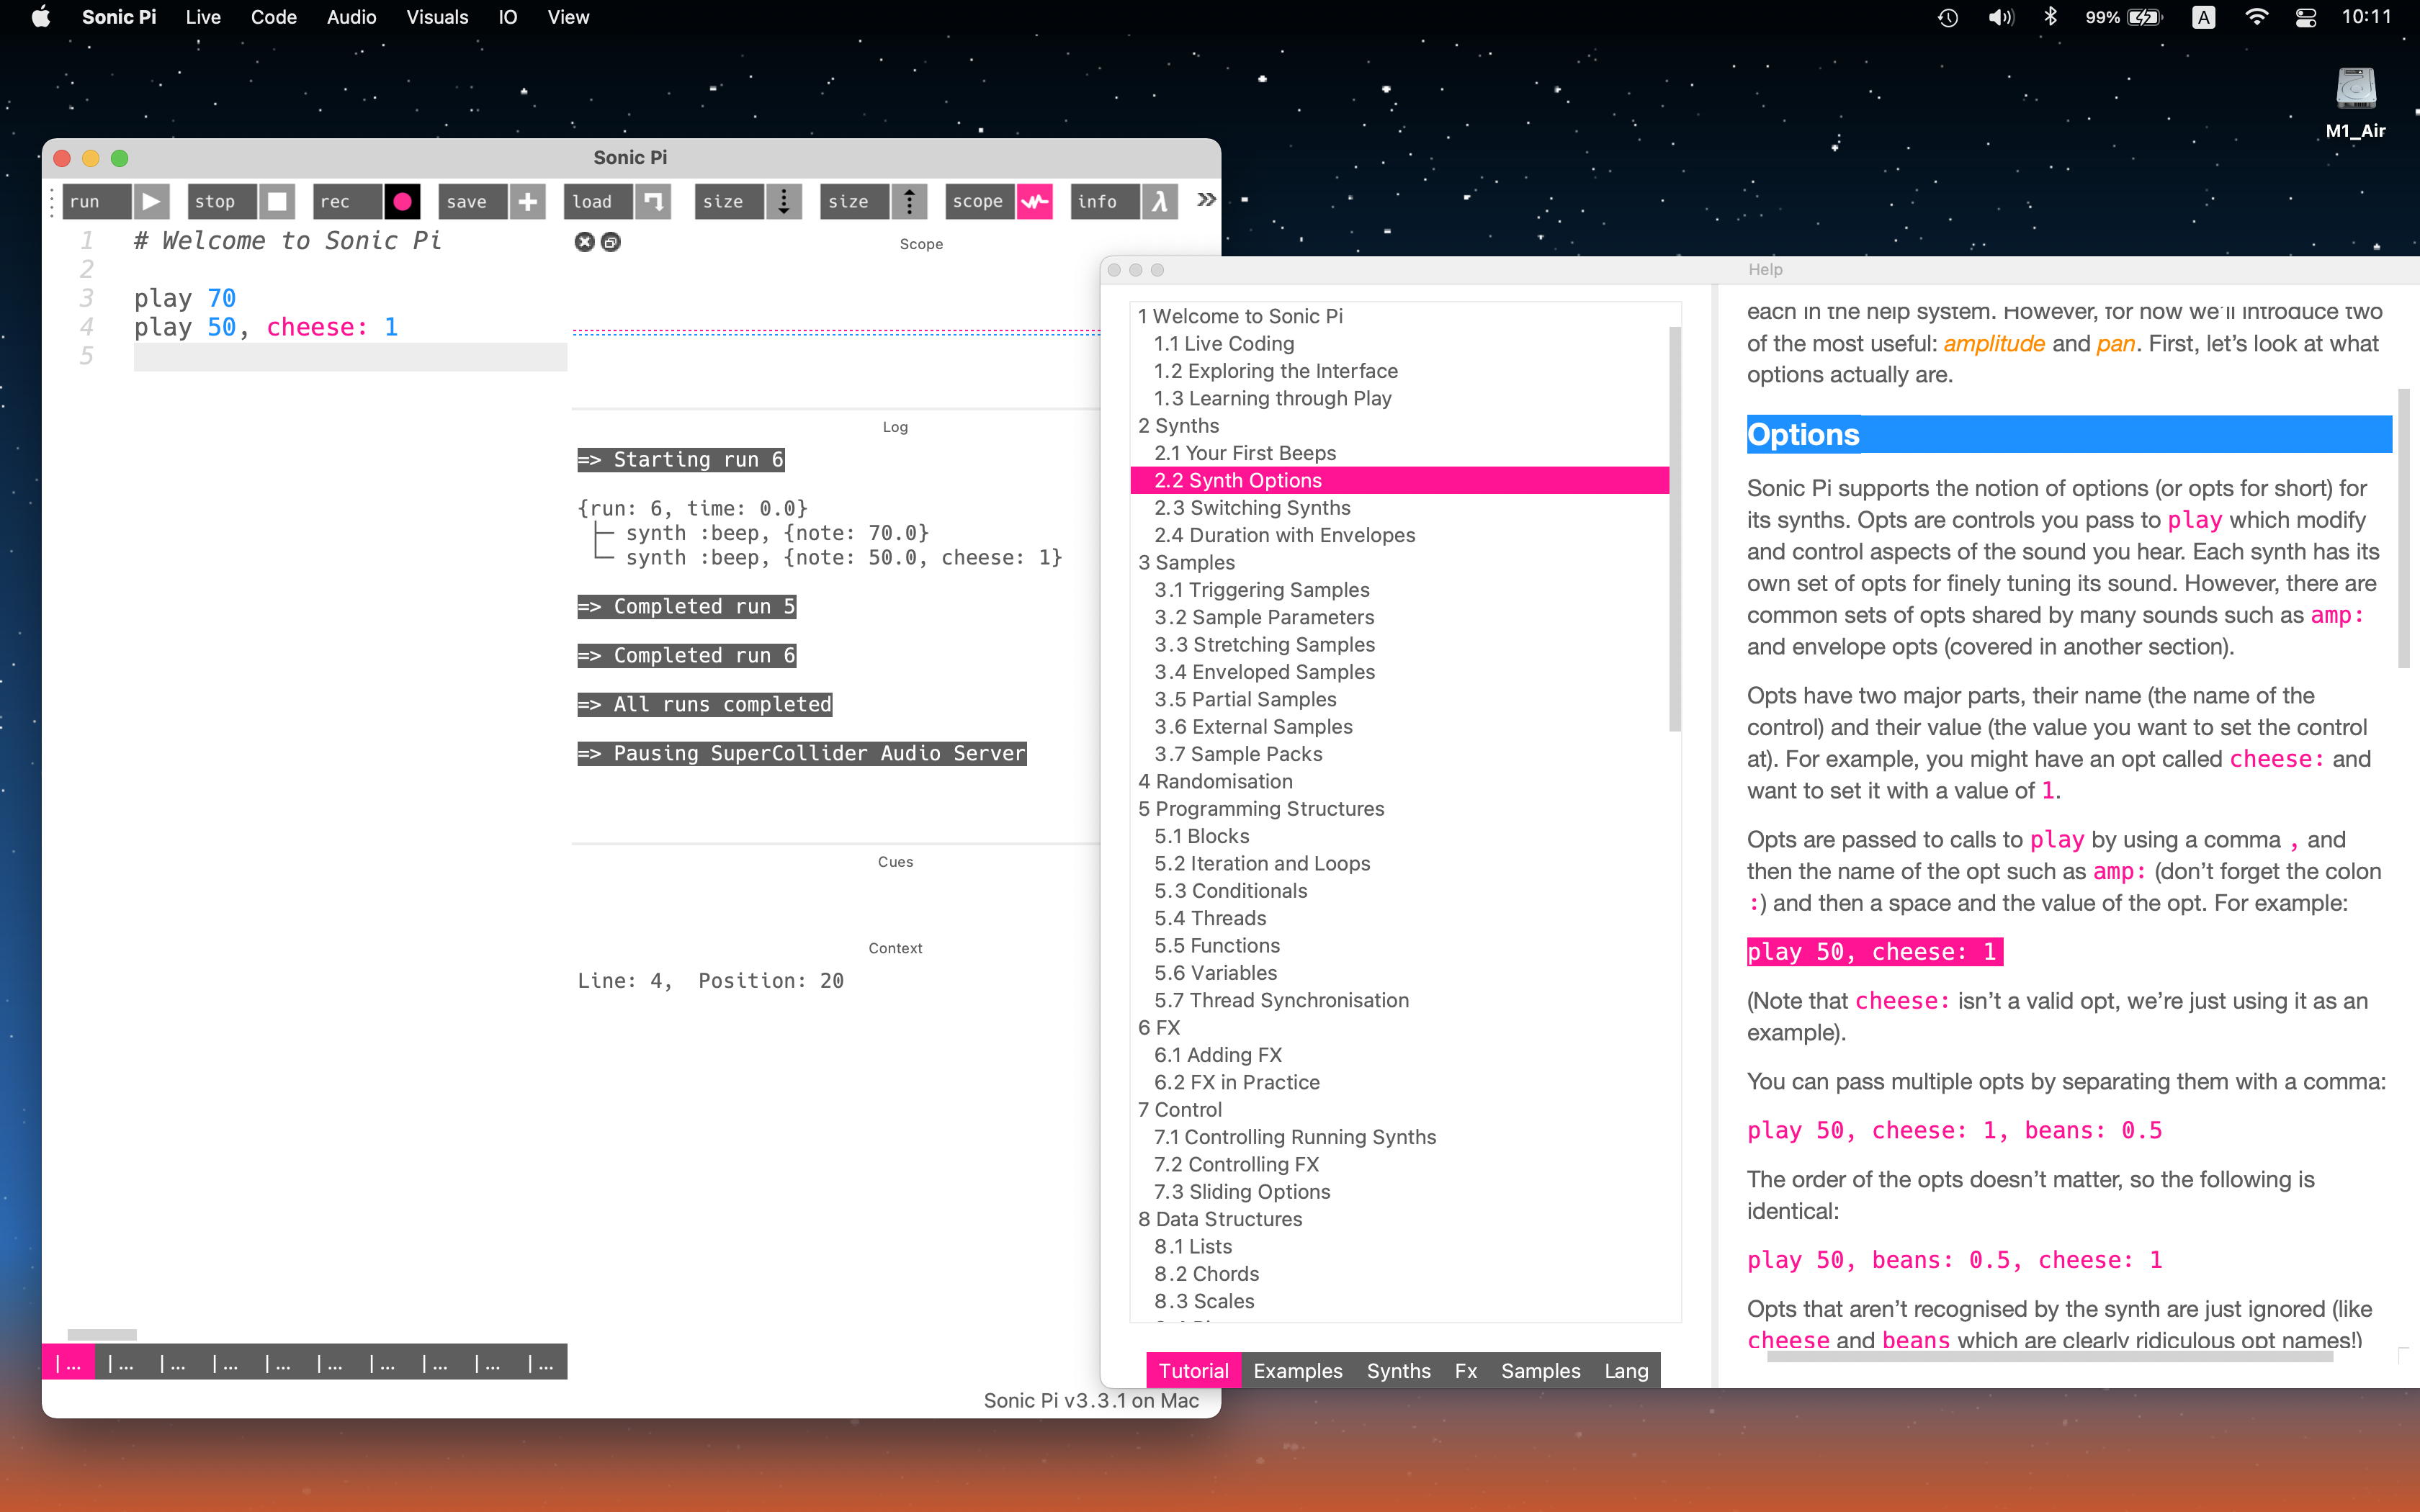The image size is (2420, 1512).
Task: Switch to the Synths help tab
Action: pyautogui.click(x=1398, y=1370)
